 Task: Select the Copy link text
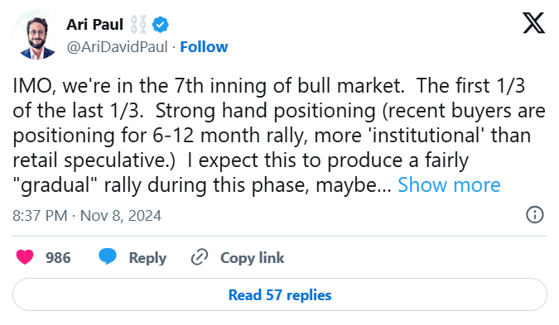252,258
